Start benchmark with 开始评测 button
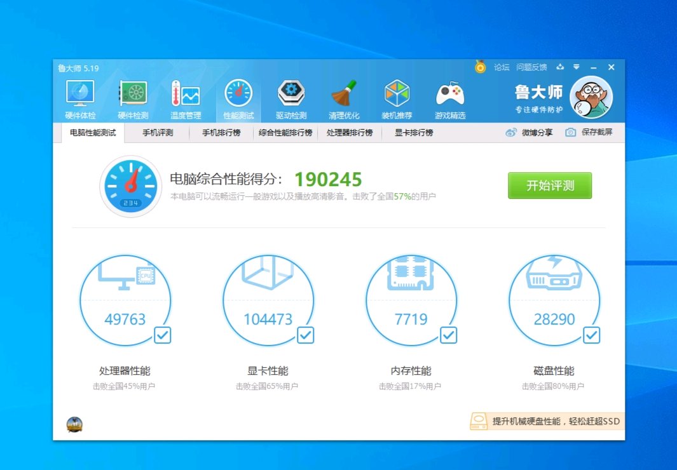The image size is (677, 470). [x=550, y=185]
